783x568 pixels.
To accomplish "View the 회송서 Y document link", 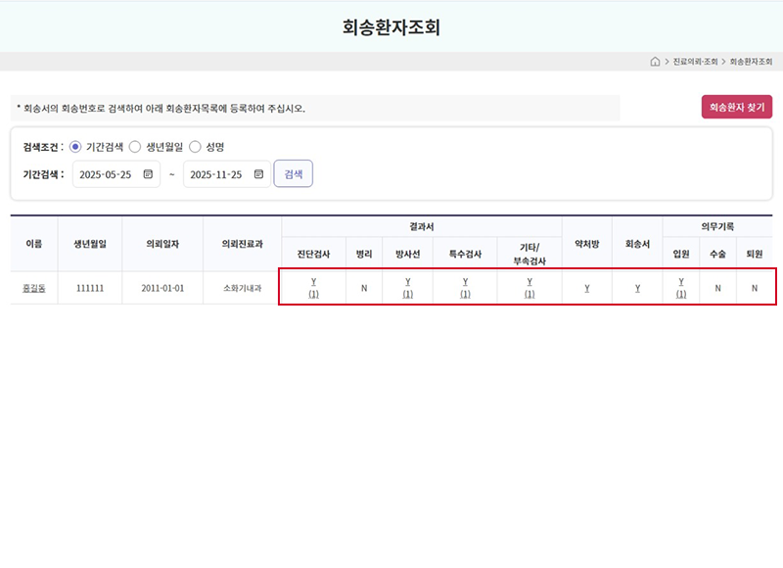I will 637,288.
